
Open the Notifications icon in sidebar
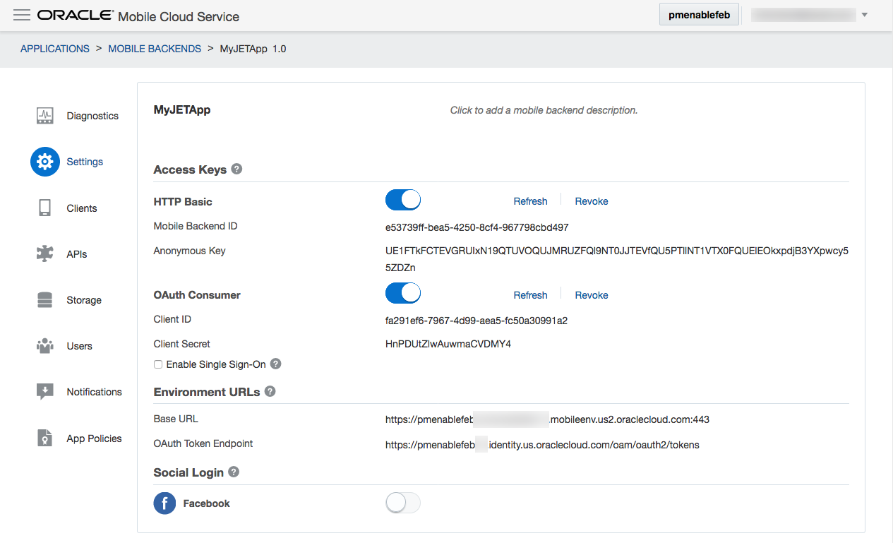tap(45, 392)
